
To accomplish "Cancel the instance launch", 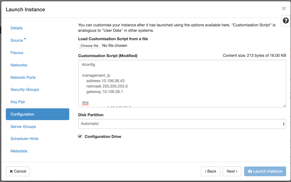I will (x=18, y=171).
